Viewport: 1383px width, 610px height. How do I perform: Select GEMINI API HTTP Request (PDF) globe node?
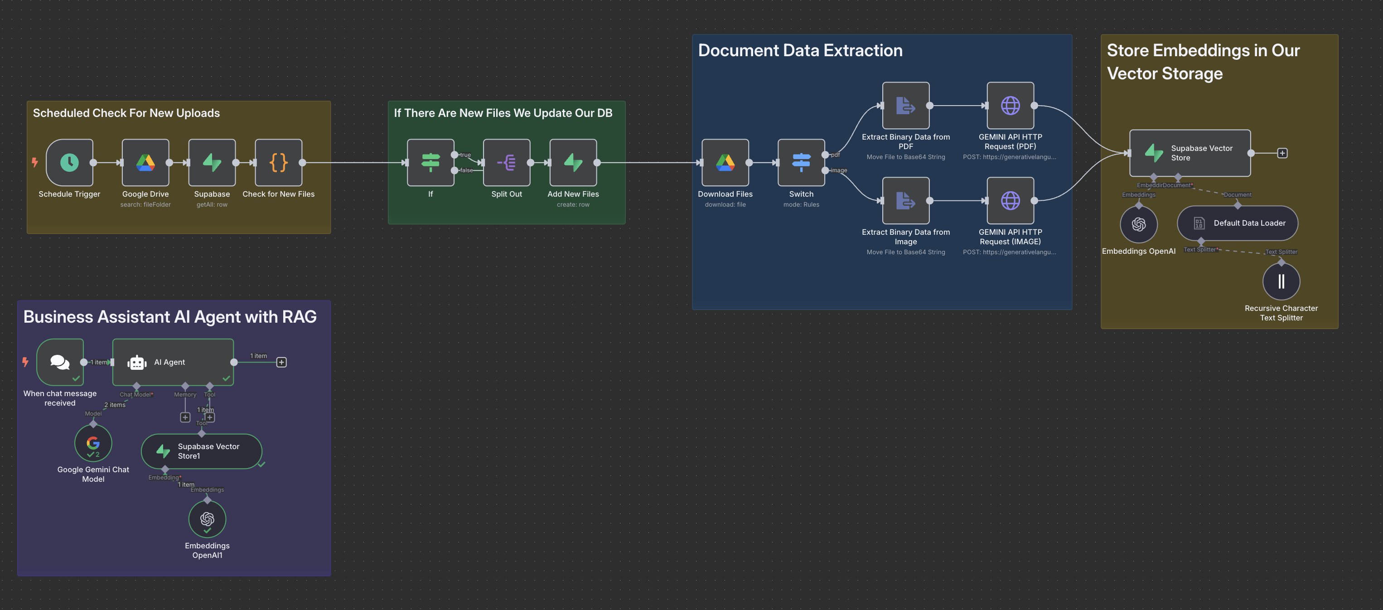[x=1011, y=106]
